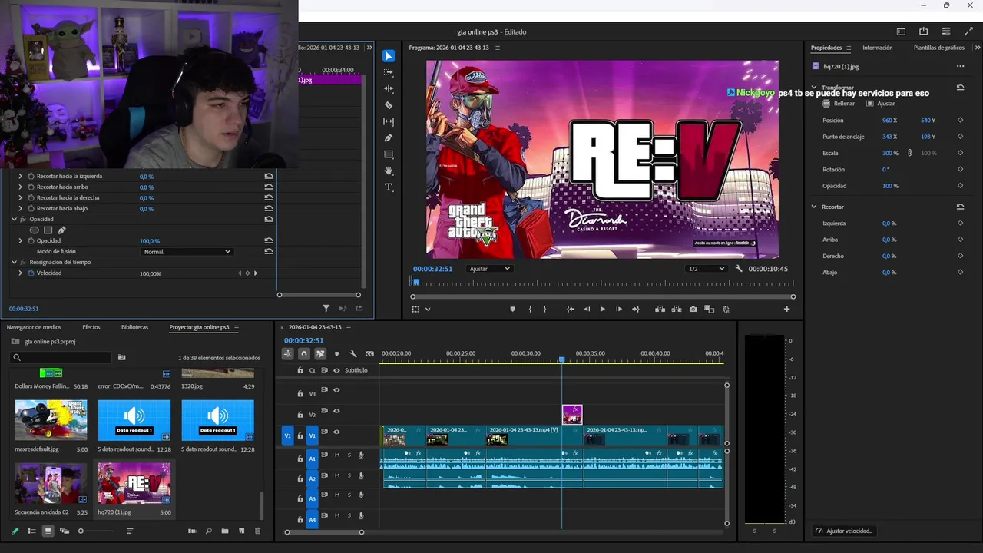Mute audio track A1
The width and height of the screenshot is (983, 553).
coord(336,455)
